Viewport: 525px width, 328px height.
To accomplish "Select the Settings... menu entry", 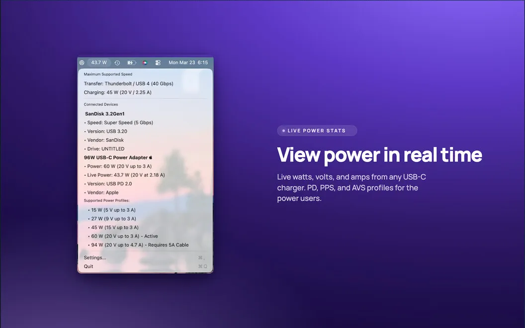I will click(x=145, y=258).
